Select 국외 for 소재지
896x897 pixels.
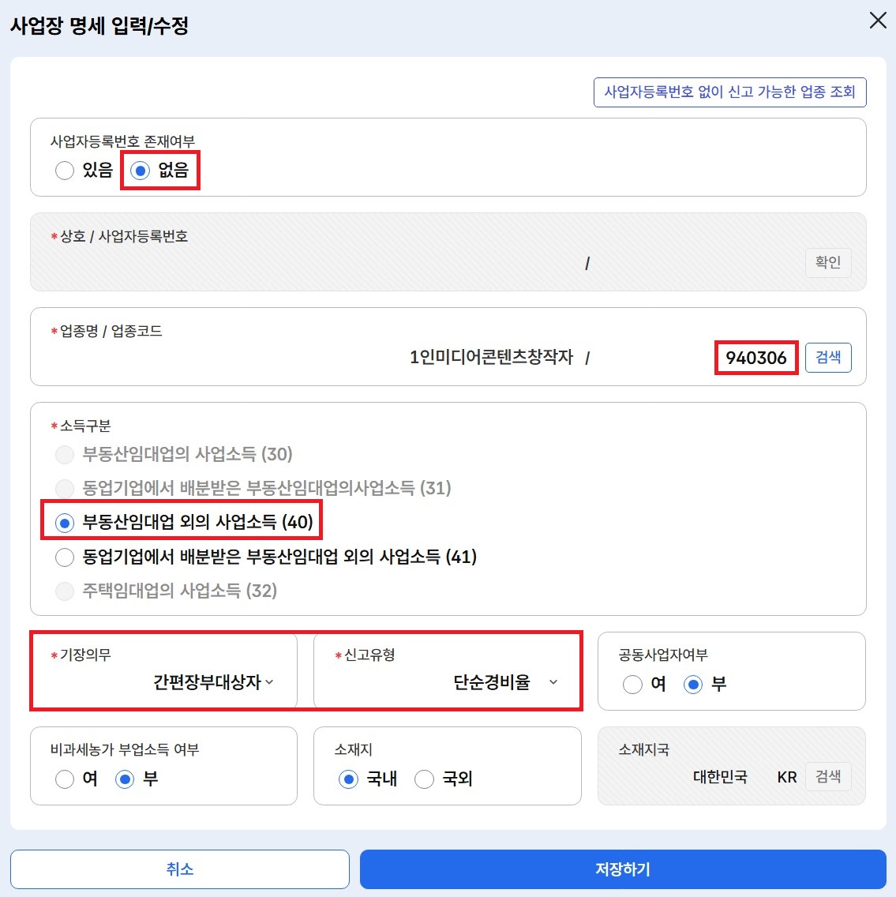tap(424, 779)
